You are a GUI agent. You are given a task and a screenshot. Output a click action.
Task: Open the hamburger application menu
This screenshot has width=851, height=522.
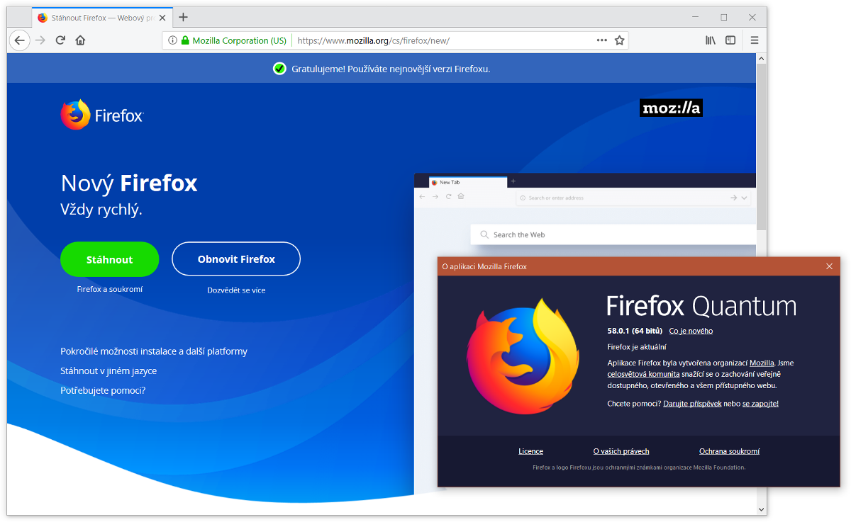[755, 40]
